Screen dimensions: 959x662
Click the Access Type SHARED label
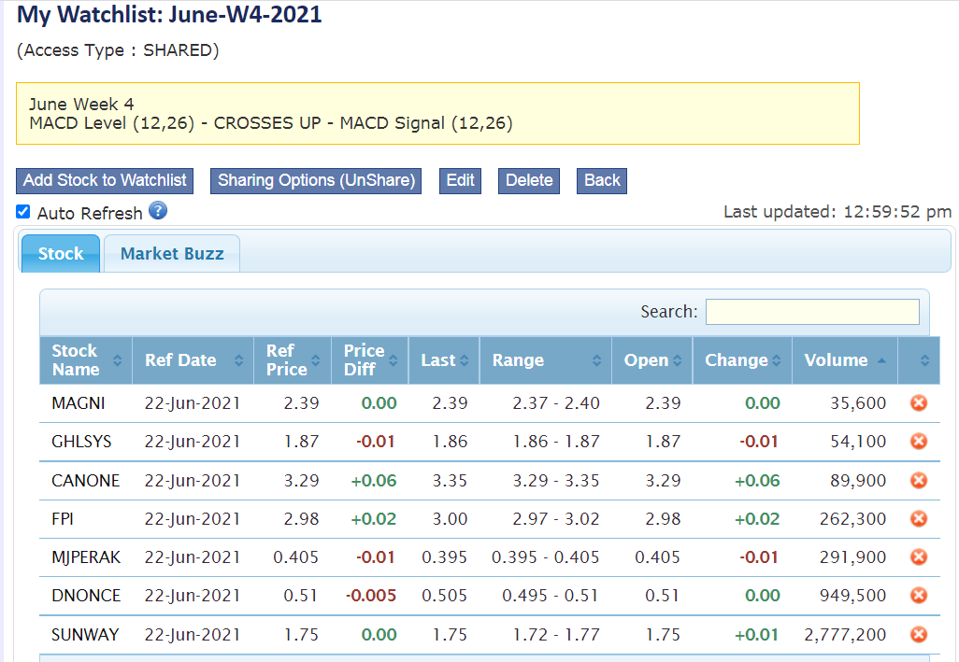click(118, 50)
